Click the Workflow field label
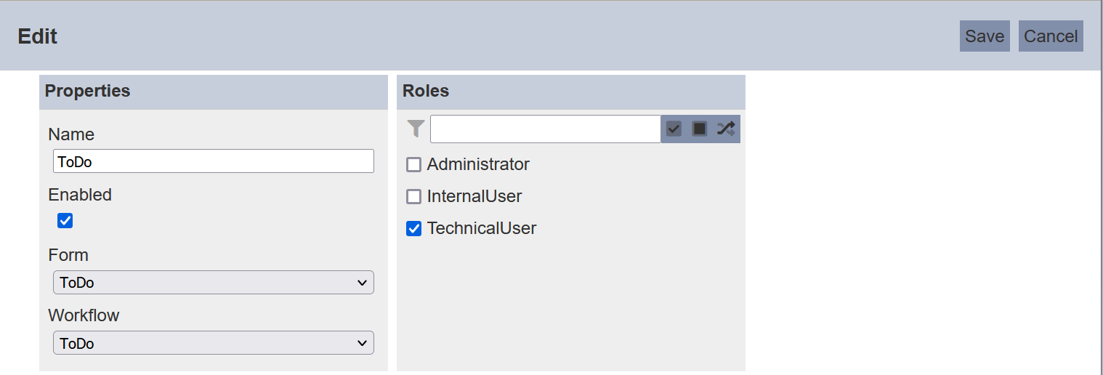The height and width of the screenshot is (375, 1103). [84, 315]
